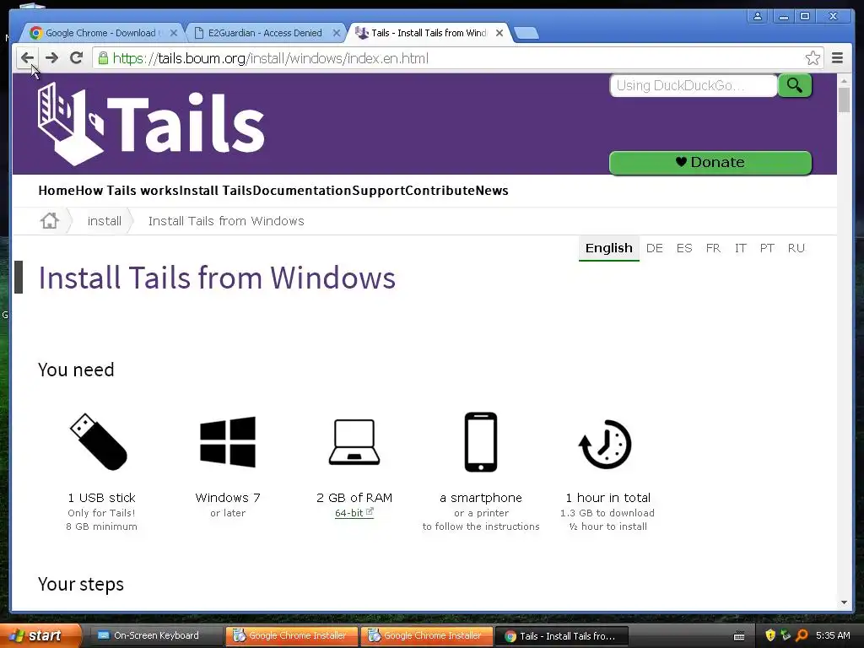Select the Tails Install tab
Image resolution: width=864 pixels, height=648 pixels.
click(429, 33)
